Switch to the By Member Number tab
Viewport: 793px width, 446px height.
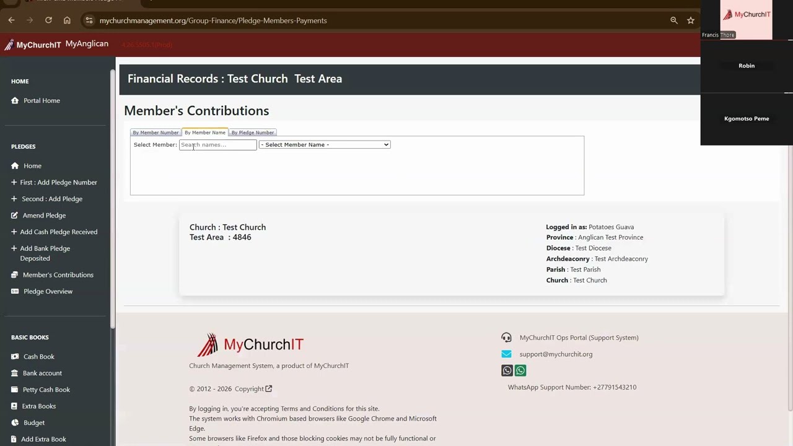(156, 133)
